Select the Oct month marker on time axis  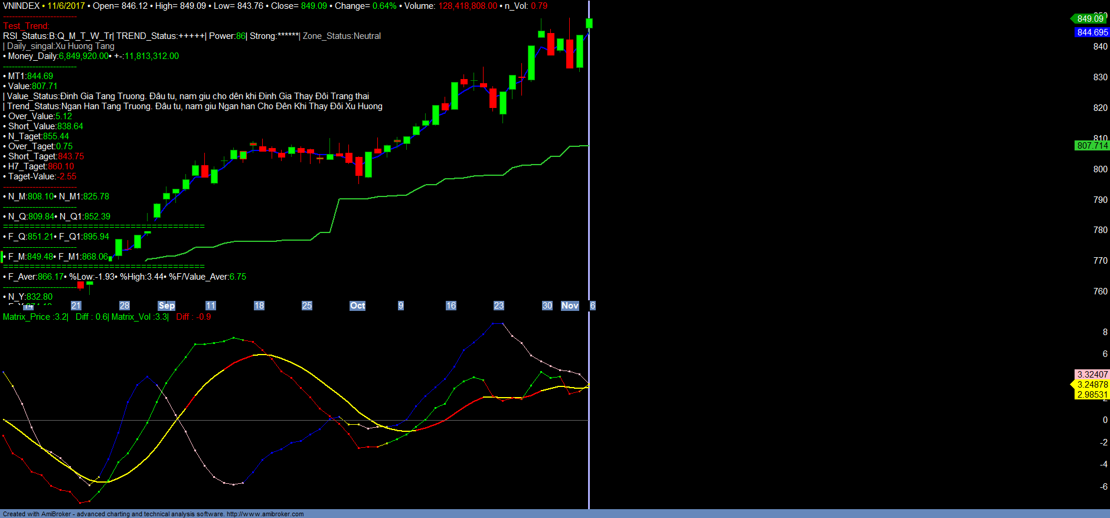tap(357, 306)
